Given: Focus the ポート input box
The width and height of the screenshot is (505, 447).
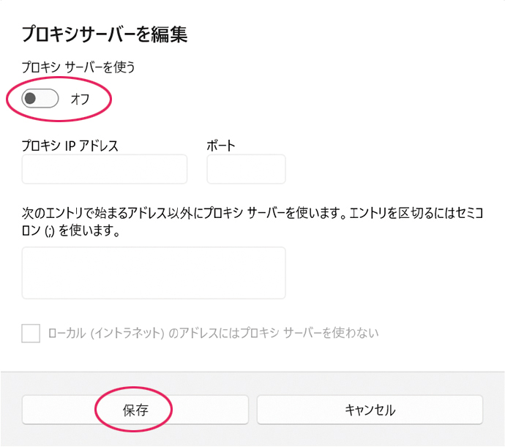Looking at the screenshot, I should pos(246,169).
